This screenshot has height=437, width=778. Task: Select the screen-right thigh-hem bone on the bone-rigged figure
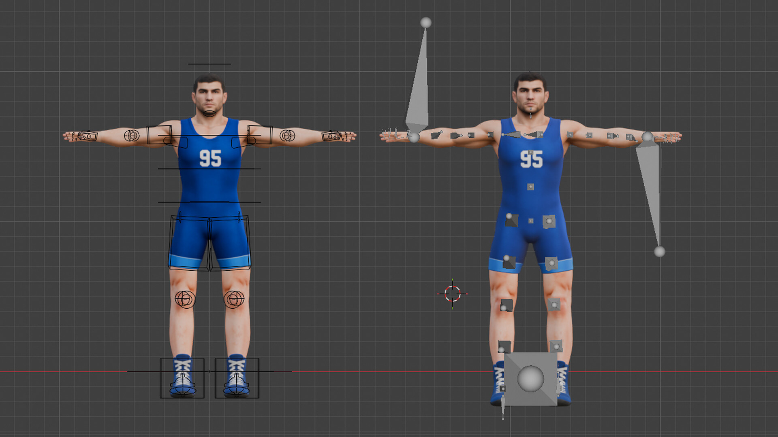tap(551, 263)
